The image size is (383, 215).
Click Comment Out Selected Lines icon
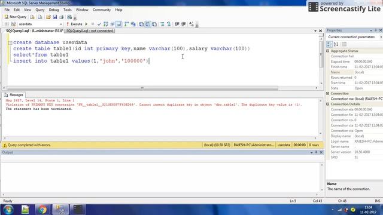(x=162, y=24)
